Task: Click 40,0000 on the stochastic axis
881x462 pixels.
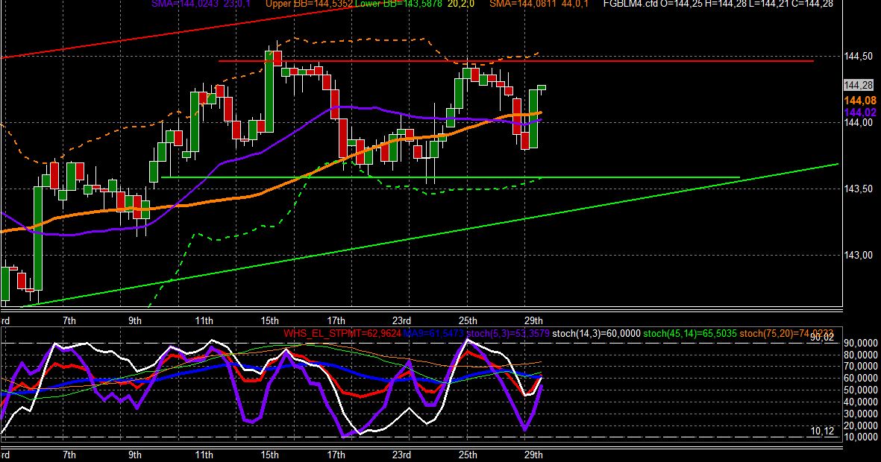Action: [861, 402]
